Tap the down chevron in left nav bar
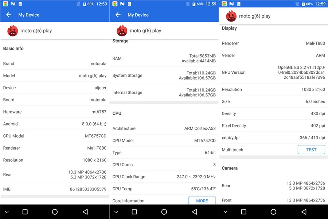Screen dimensions: 328x219 tap(7, 212)
